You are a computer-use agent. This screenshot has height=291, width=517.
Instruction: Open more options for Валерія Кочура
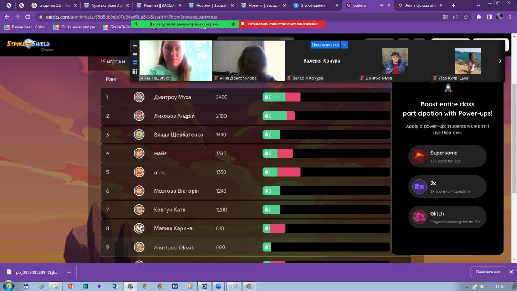(x=344, y=45)
